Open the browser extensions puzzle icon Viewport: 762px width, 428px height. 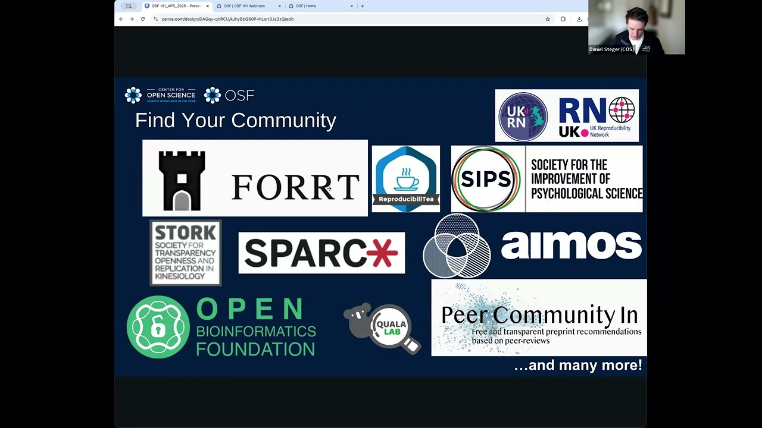(x=563, y=19)
